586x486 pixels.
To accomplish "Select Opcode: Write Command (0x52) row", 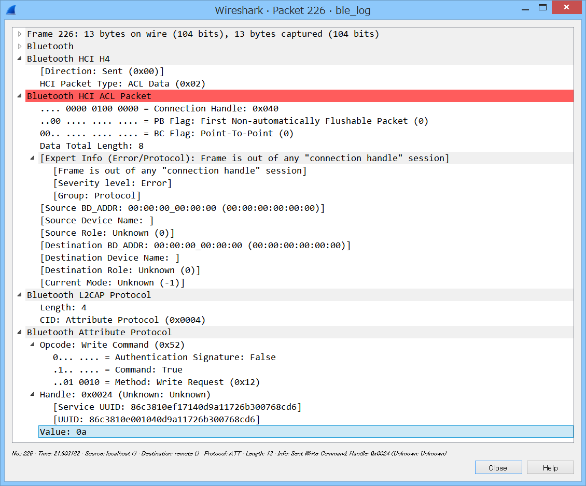I will tap(306, 345).
